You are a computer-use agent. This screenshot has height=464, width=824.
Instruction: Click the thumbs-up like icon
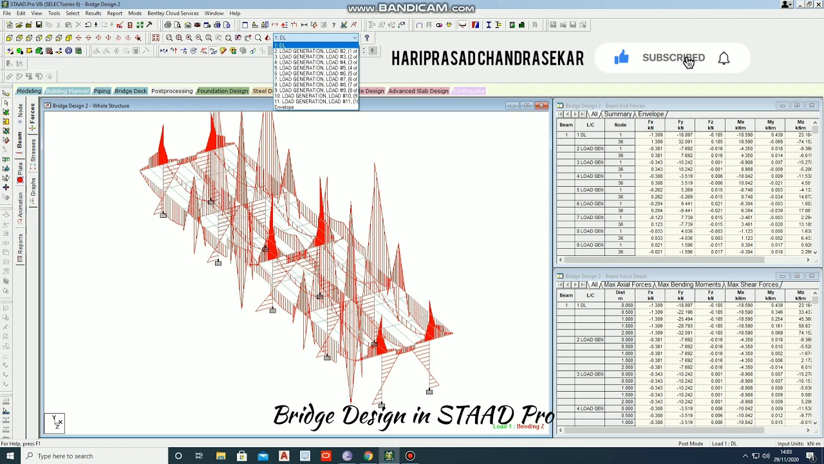click(x=621, y=57)
